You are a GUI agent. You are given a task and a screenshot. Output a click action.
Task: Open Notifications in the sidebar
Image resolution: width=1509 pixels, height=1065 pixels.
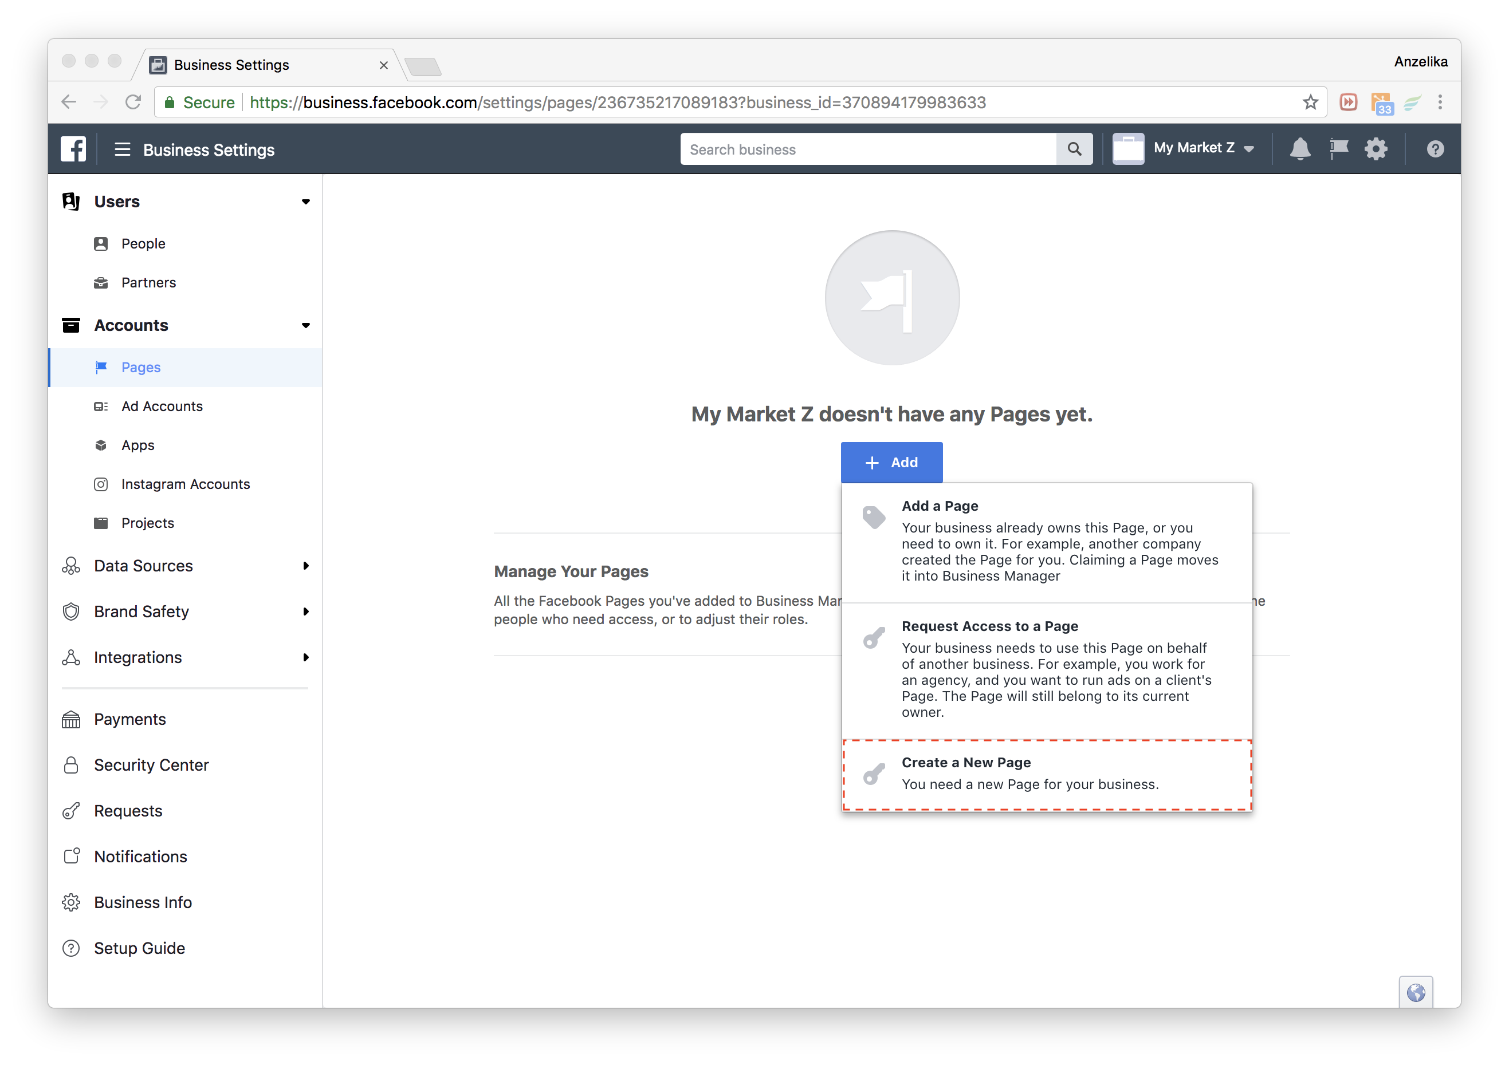pos(184,857)
